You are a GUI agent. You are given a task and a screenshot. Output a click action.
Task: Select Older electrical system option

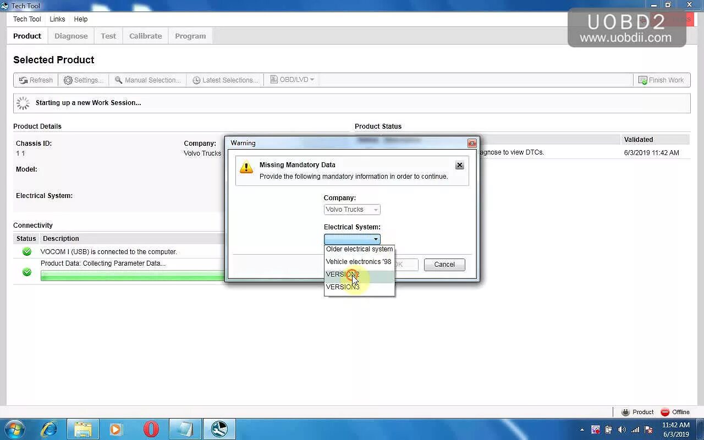(359, 249)
